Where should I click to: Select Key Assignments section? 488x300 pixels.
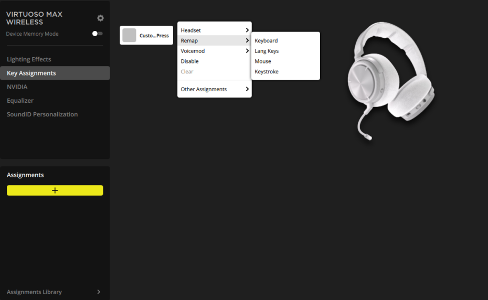pos(55,73)
